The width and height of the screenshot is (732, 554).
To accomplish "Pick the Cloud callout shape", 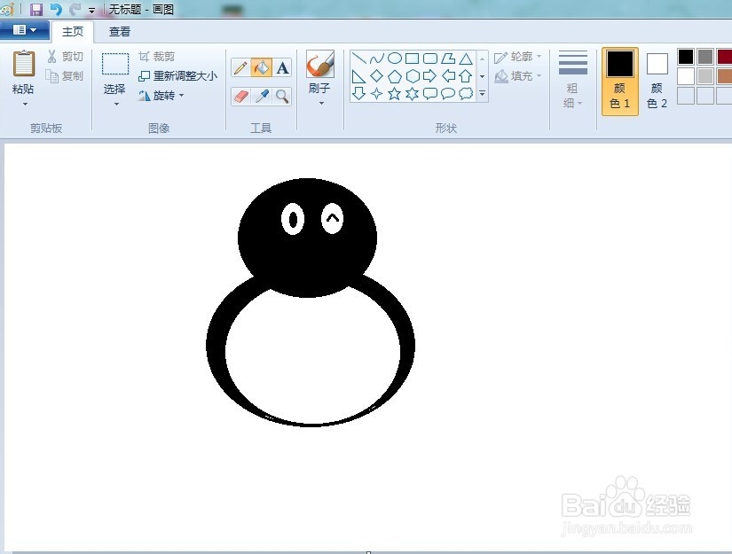I will coord(466,94).
